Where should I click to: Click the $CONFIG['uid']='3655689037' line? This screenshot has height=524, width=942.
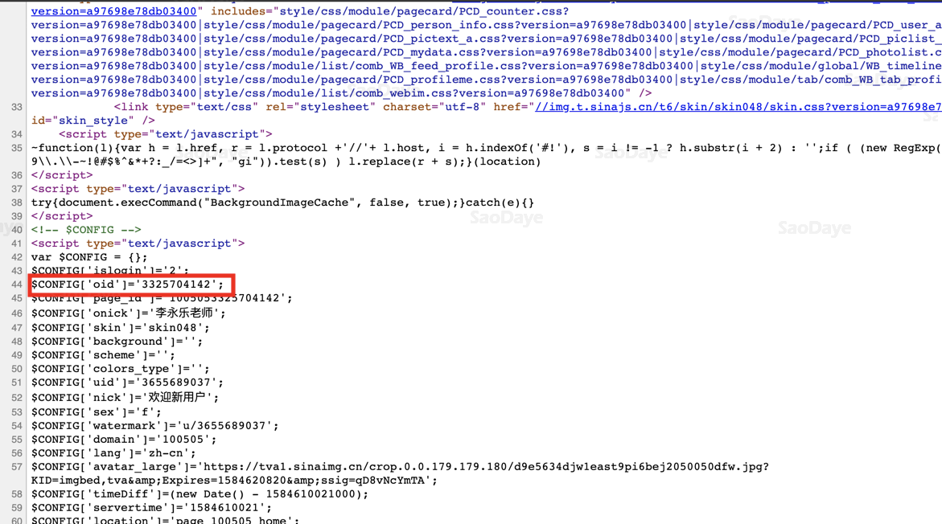[127, 383]
